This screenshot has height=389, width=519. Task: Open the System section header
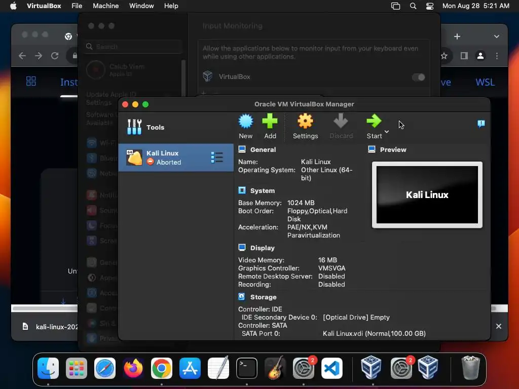tap(262, 190)
